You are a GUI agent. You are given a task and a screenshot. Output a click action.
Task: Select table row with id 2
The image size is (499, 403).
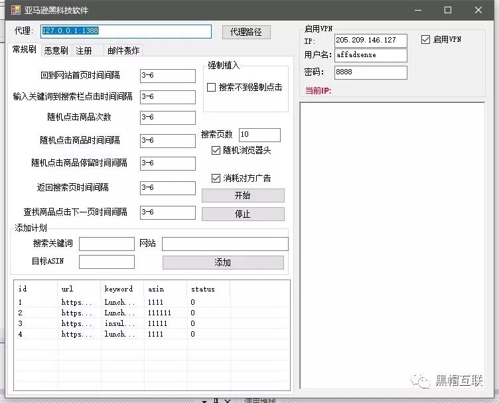(x=152, y=313)
